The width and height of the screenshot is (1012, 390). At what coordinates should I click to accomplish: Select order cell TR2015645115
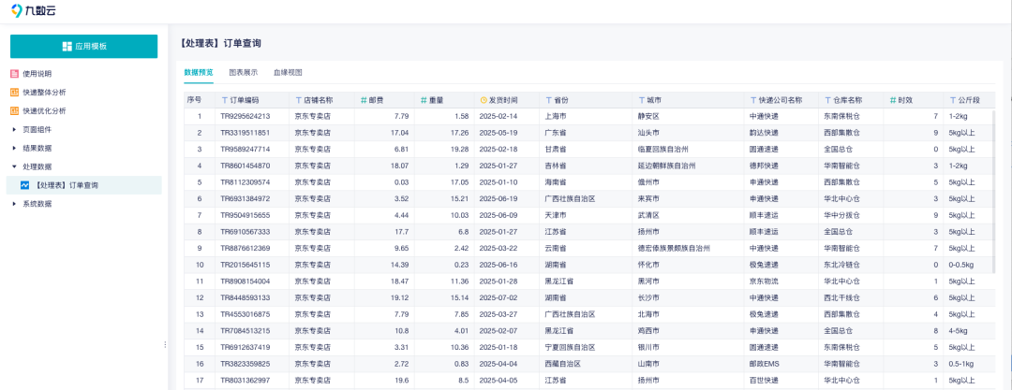[x=246, y=265]
